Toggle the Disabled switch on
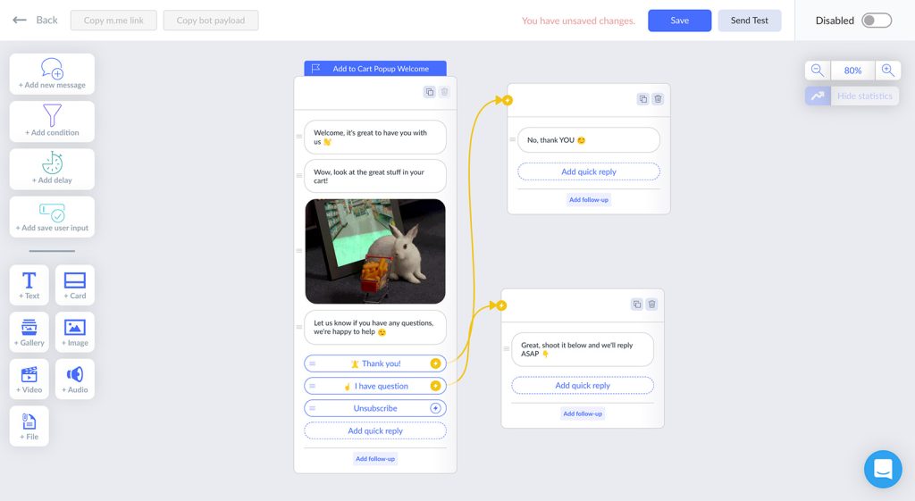Screen dimensions: 915x501 (876, 21)
